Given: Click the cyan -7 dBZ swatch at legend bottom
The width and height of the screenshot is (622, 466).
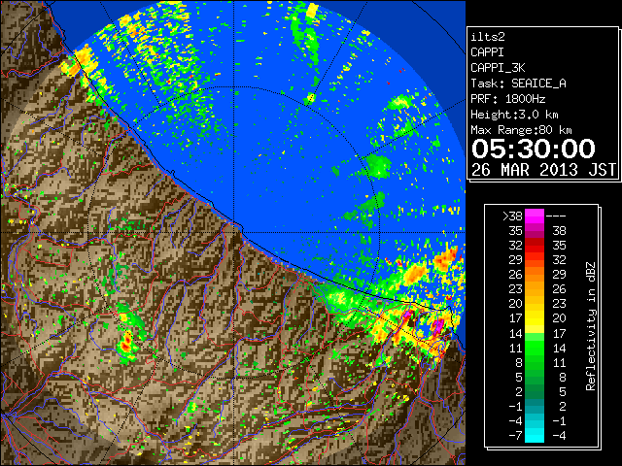Looking at the screenshot, I should pos(535,436).
